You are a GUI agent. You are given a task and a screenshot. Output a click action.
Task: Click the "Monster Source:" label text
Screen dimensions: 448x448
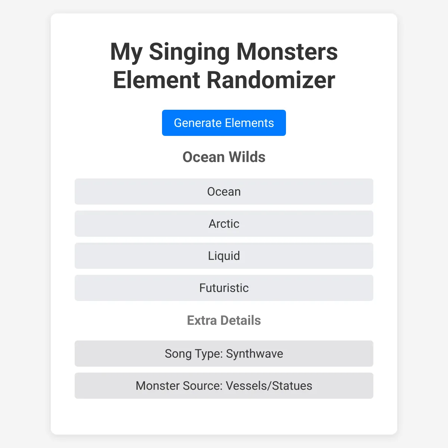click(x=179, y=386)
